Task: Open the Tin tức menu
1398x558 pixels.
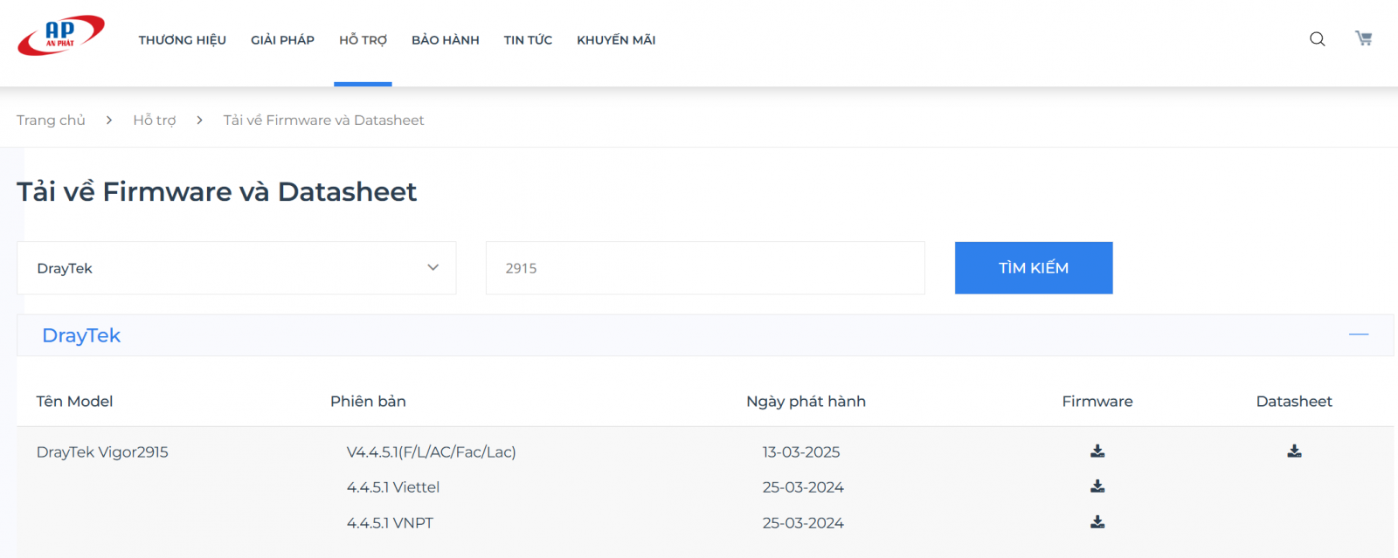Action: tap(528, 40)
